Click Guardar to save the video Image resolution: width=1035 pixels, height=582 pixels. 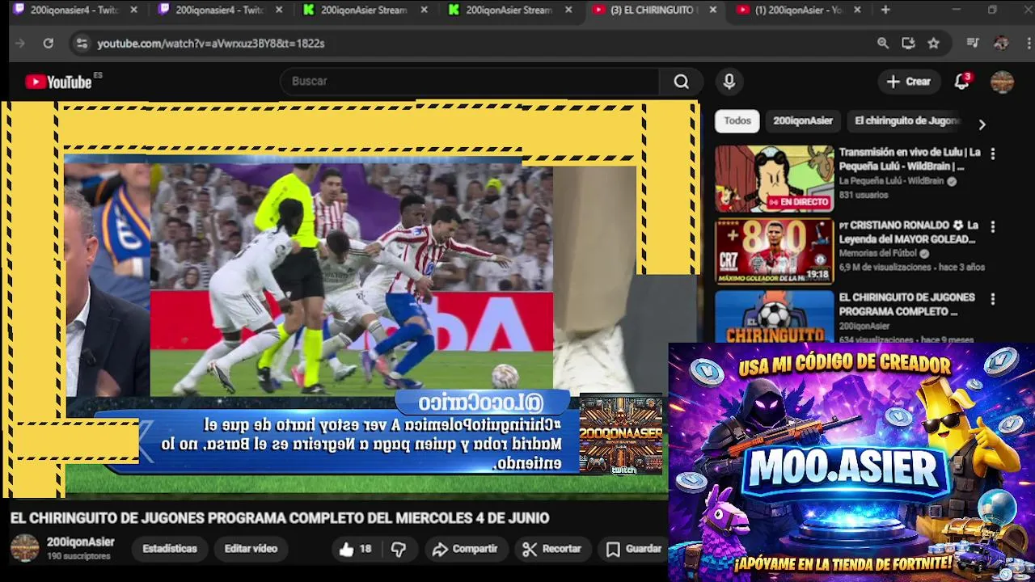pyautogui.click(x=635, y=549)
